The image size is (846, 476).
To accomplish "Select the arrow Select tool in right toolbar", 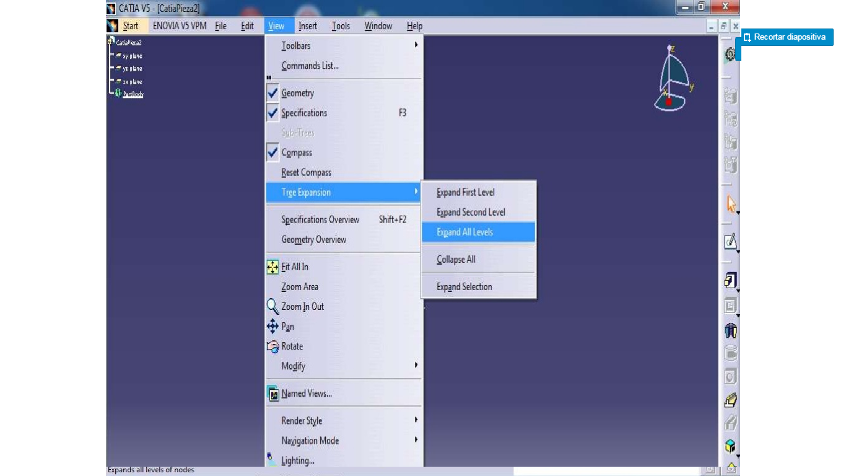I will (x=731, y=205).
